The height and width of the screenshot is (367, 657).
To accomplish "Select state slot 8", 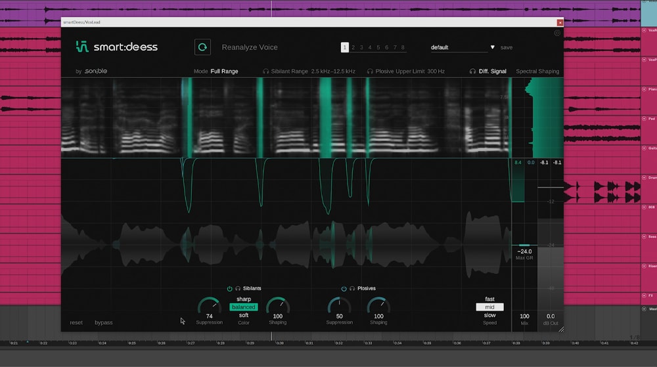I will coord(403,47).
